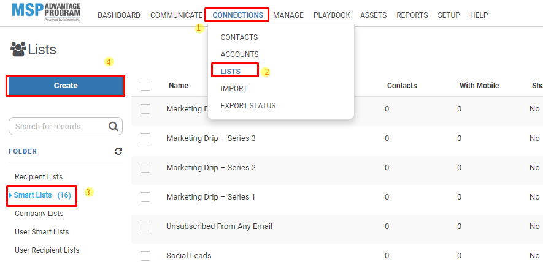The height and width of the screenshot is (262, 543).
Task: Sort by the Name column header
Action: point(179,85)
